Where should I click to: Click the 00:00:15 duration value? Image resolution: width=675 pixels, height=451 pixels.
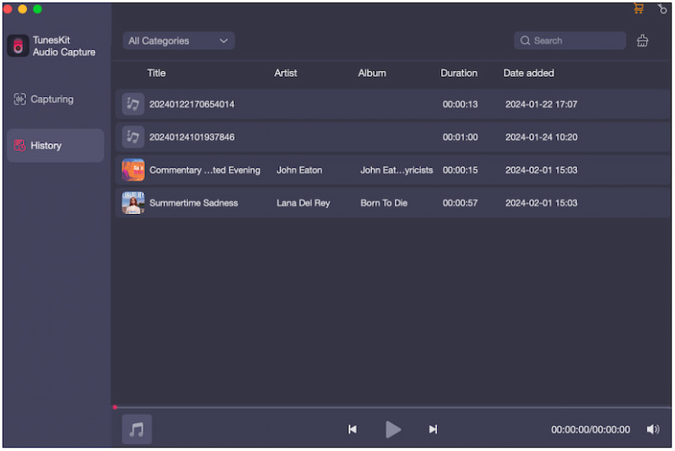(460, 170)
